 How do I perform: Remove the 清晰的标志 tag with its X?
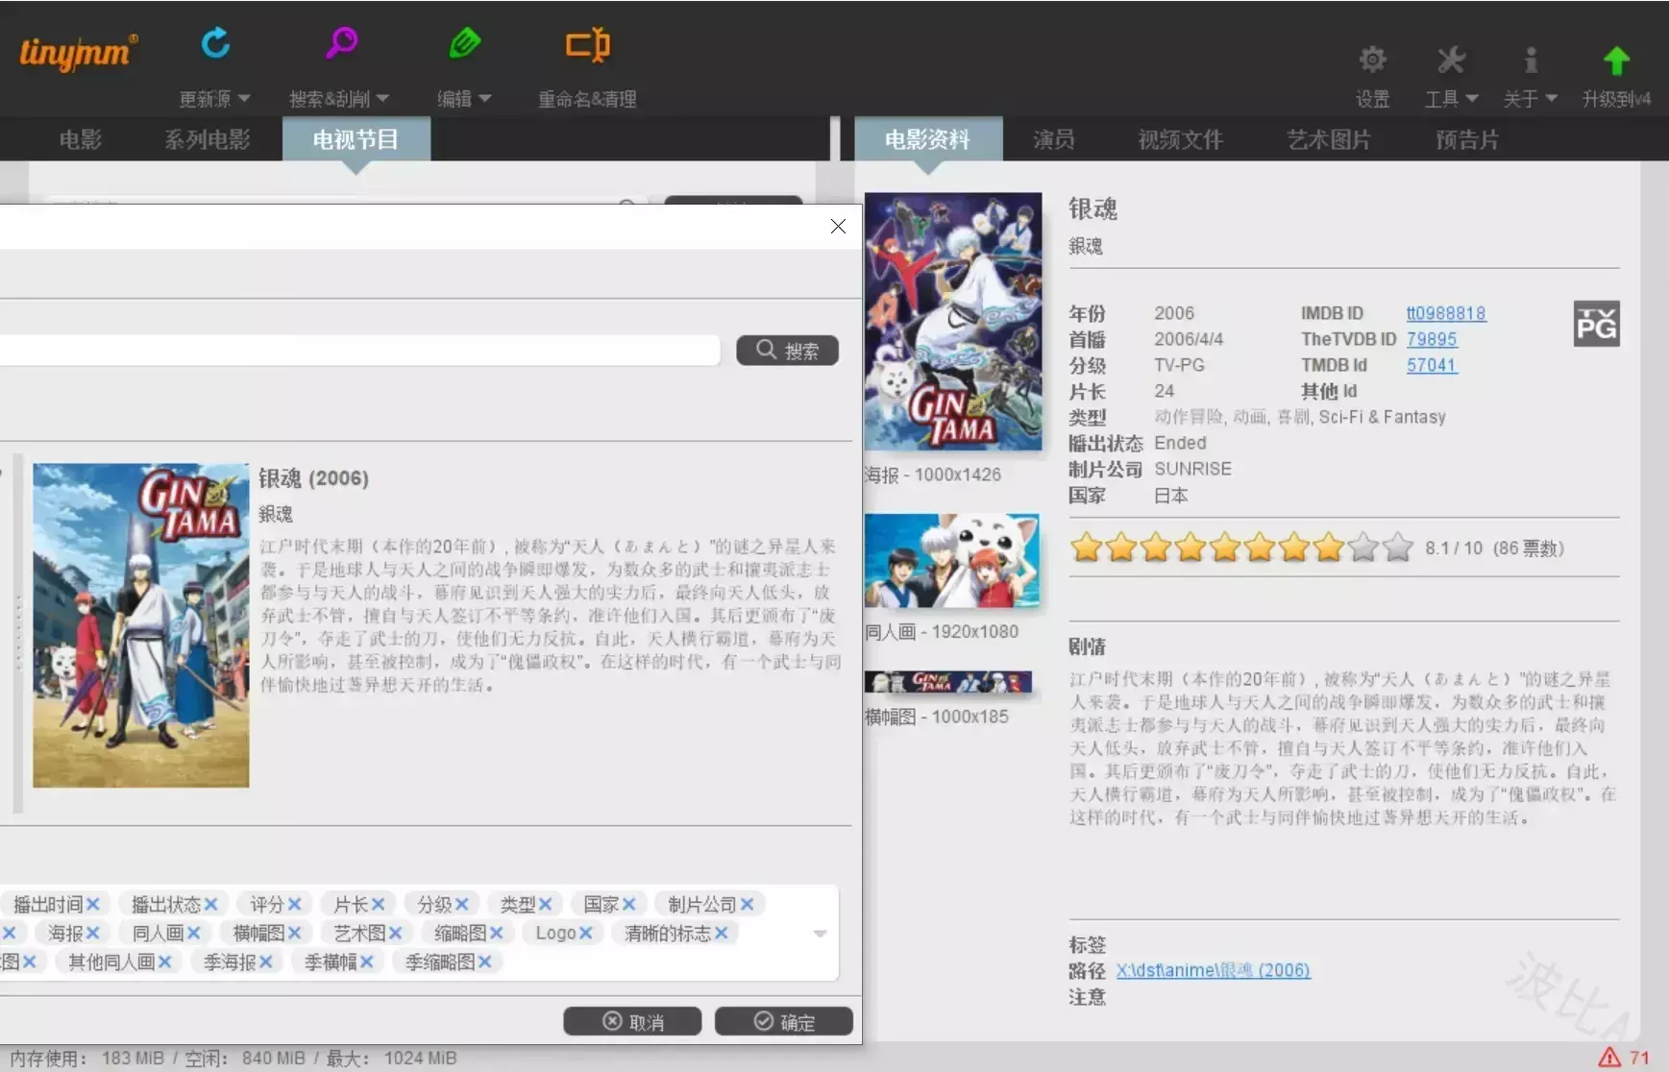coord(721,933)
